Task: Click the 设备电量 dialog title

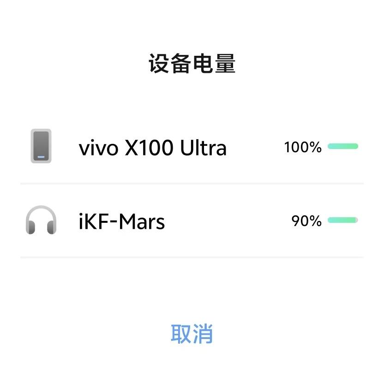Action: (x=192, y=63)
